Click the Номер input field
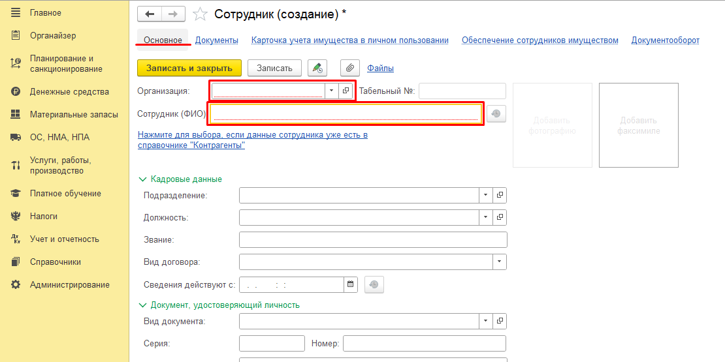The image size is (725, 362). pos(425,344)
